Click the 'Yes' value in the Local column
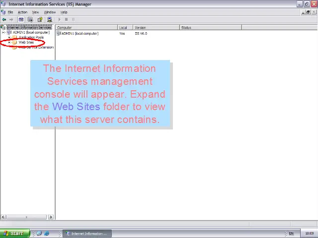318x238 pixels. click(122, 33)
